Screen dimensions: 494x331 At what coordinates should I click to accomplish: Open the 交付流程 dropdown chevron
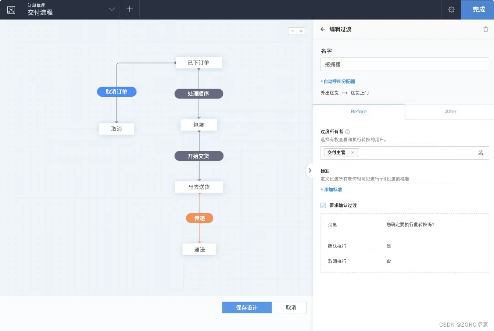coord(111,10)
